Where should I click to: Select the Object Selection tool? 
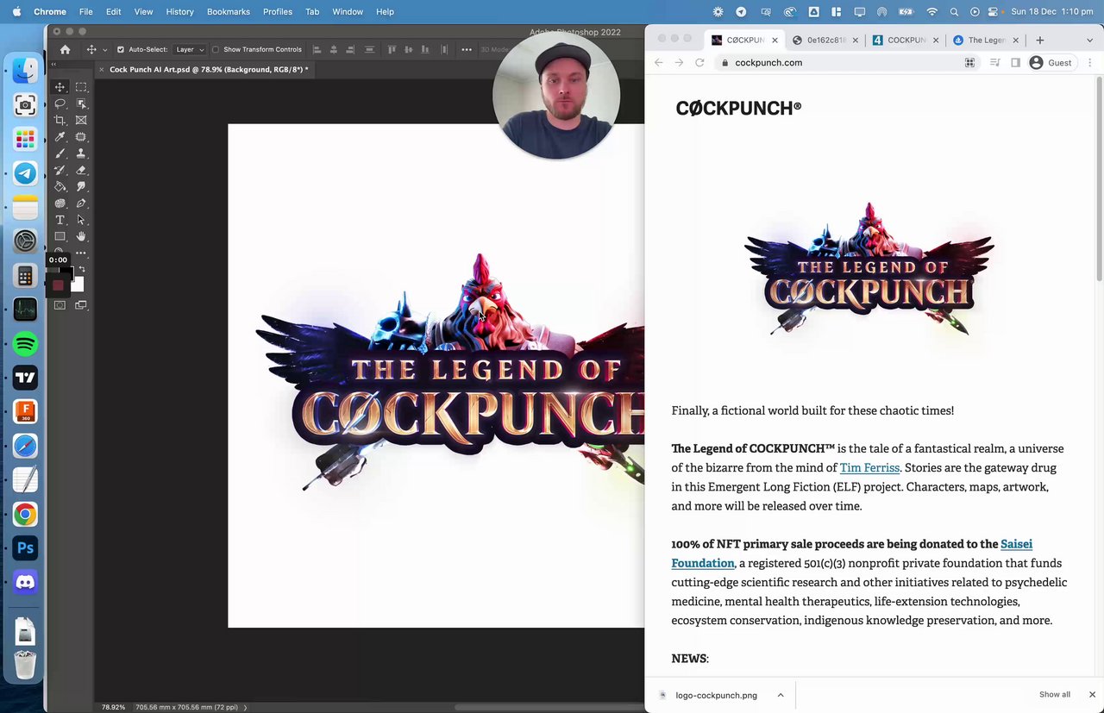(x=81, y=103)
